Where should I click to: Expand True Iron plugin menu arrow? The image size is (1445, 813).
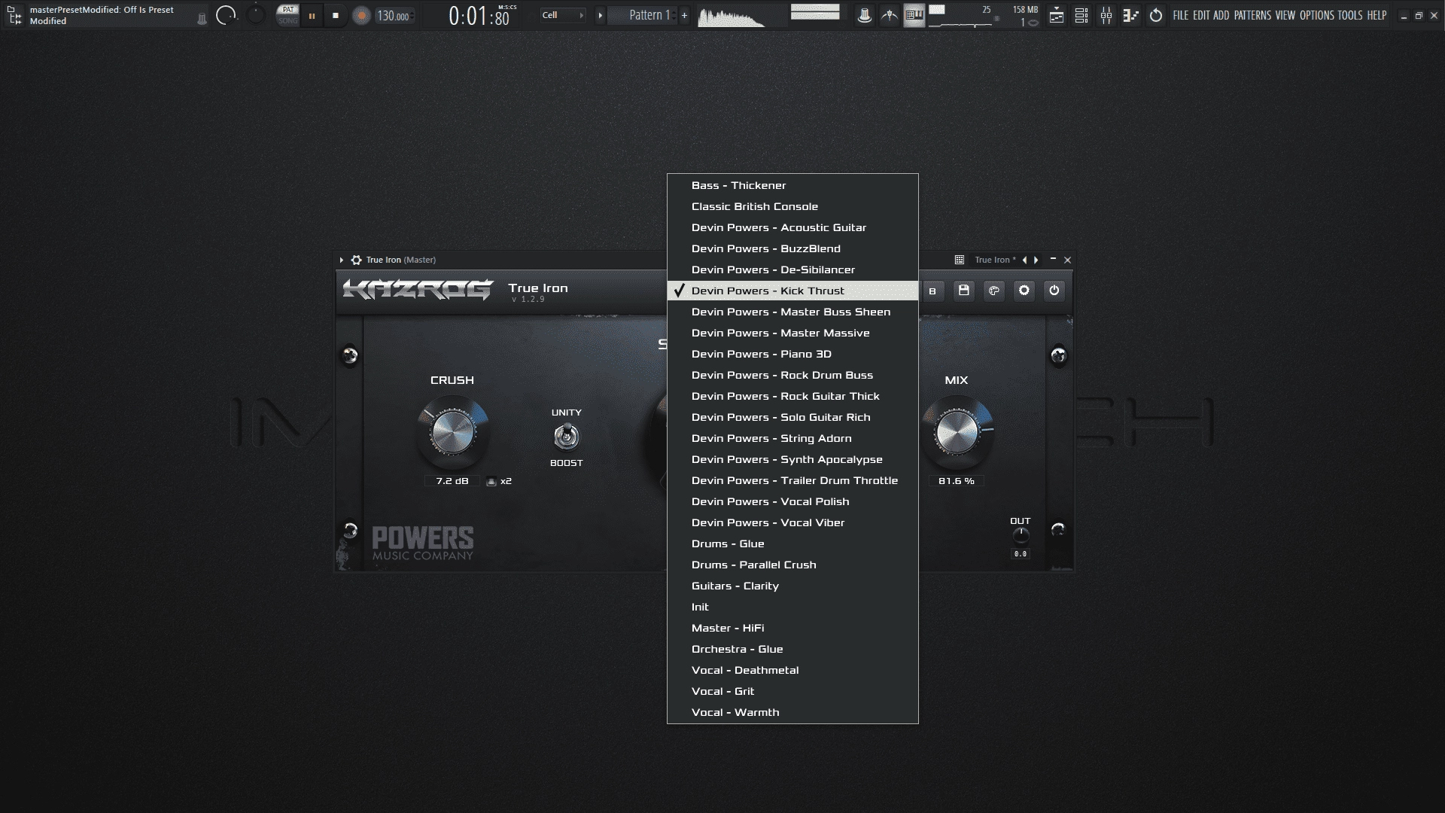[342, 260]
